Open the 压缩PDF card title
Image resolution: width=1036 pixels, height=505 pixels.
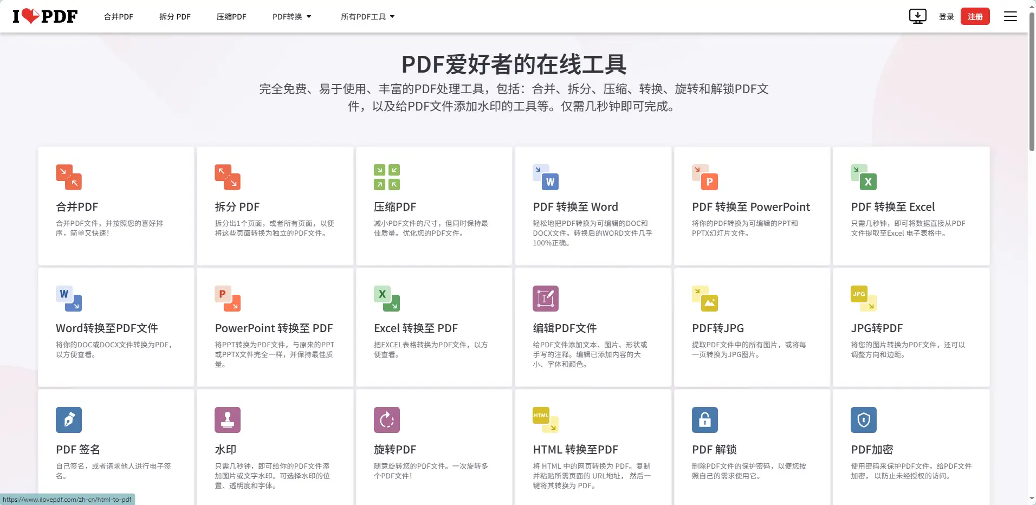click(x=395, y=207)
